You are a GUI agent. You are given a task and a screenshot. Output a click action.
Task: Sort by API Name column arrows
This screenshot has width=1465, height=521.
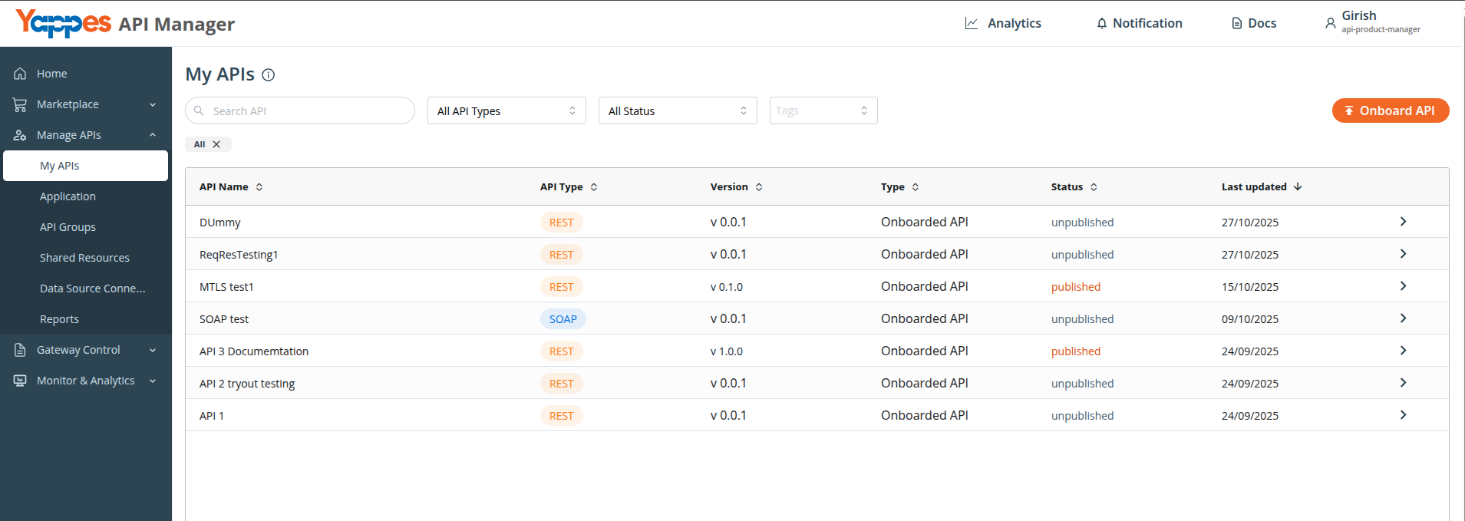tap(259, 187)
